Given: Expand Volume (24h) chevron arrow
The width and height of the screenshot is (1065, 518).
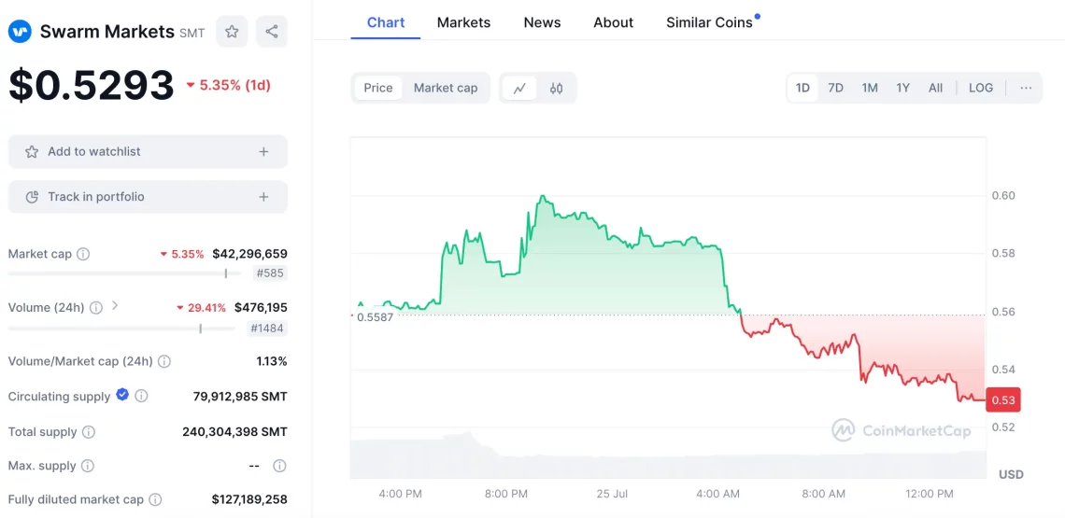Looking at the screenshot, I should (x=115, y=306).
